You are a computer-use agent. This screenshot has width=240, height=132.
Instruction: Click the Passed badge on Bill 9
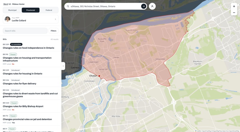click(x=12, y=129)
